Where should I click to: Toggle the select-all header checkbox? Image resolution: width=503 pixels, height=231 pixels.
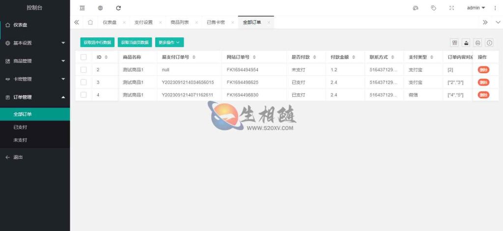[x=84, y=57]
